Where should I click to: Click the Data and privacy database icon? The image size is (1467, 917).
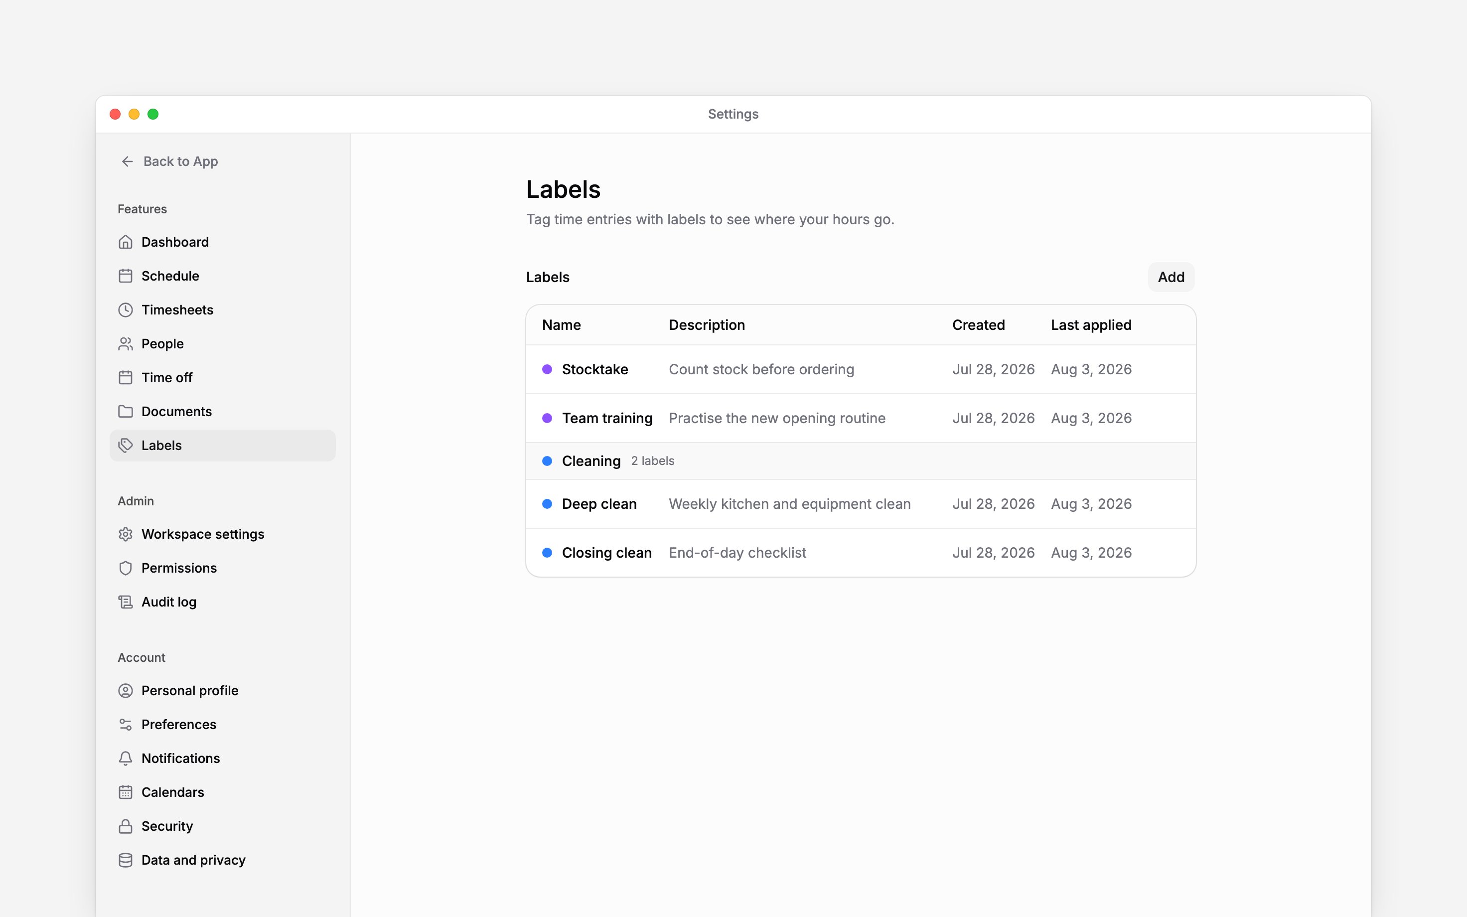126,861
